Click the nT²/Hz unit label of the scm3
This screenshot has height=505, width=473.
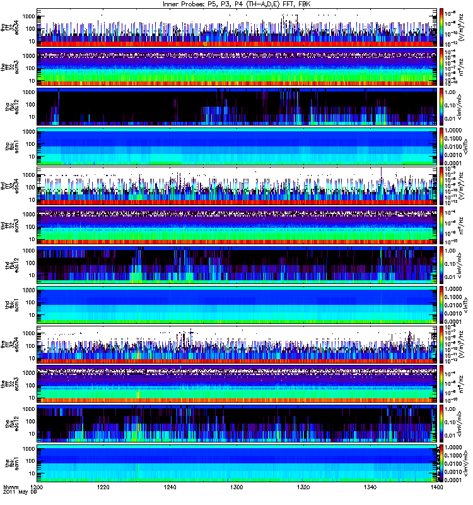pyautogui.click(x=462, y=384)
